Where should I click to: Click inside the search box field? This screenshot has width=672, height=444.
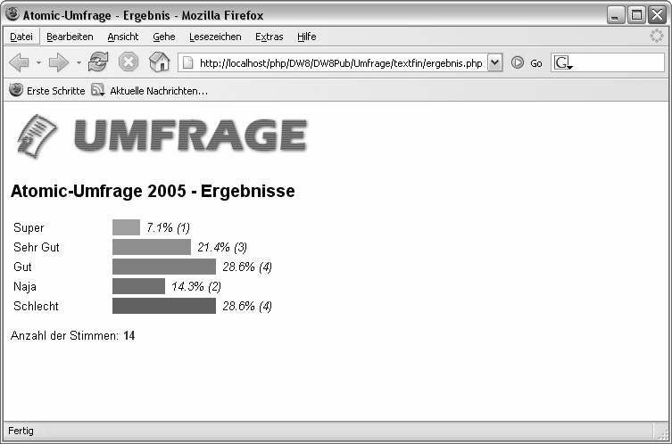[x=618, y=63]
